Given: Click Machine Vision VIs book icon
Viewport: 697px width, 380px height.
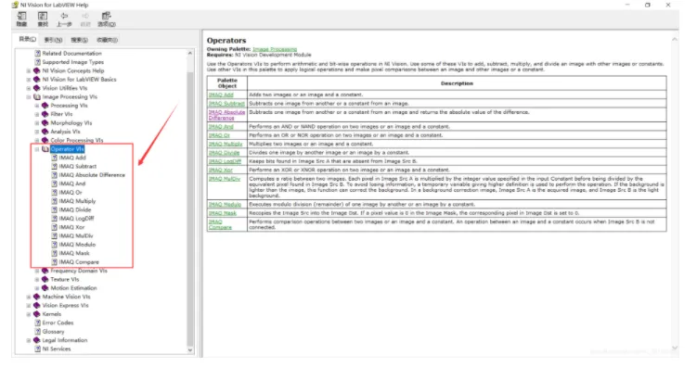Looking at the screenshot, I should (x=37, y=297).
